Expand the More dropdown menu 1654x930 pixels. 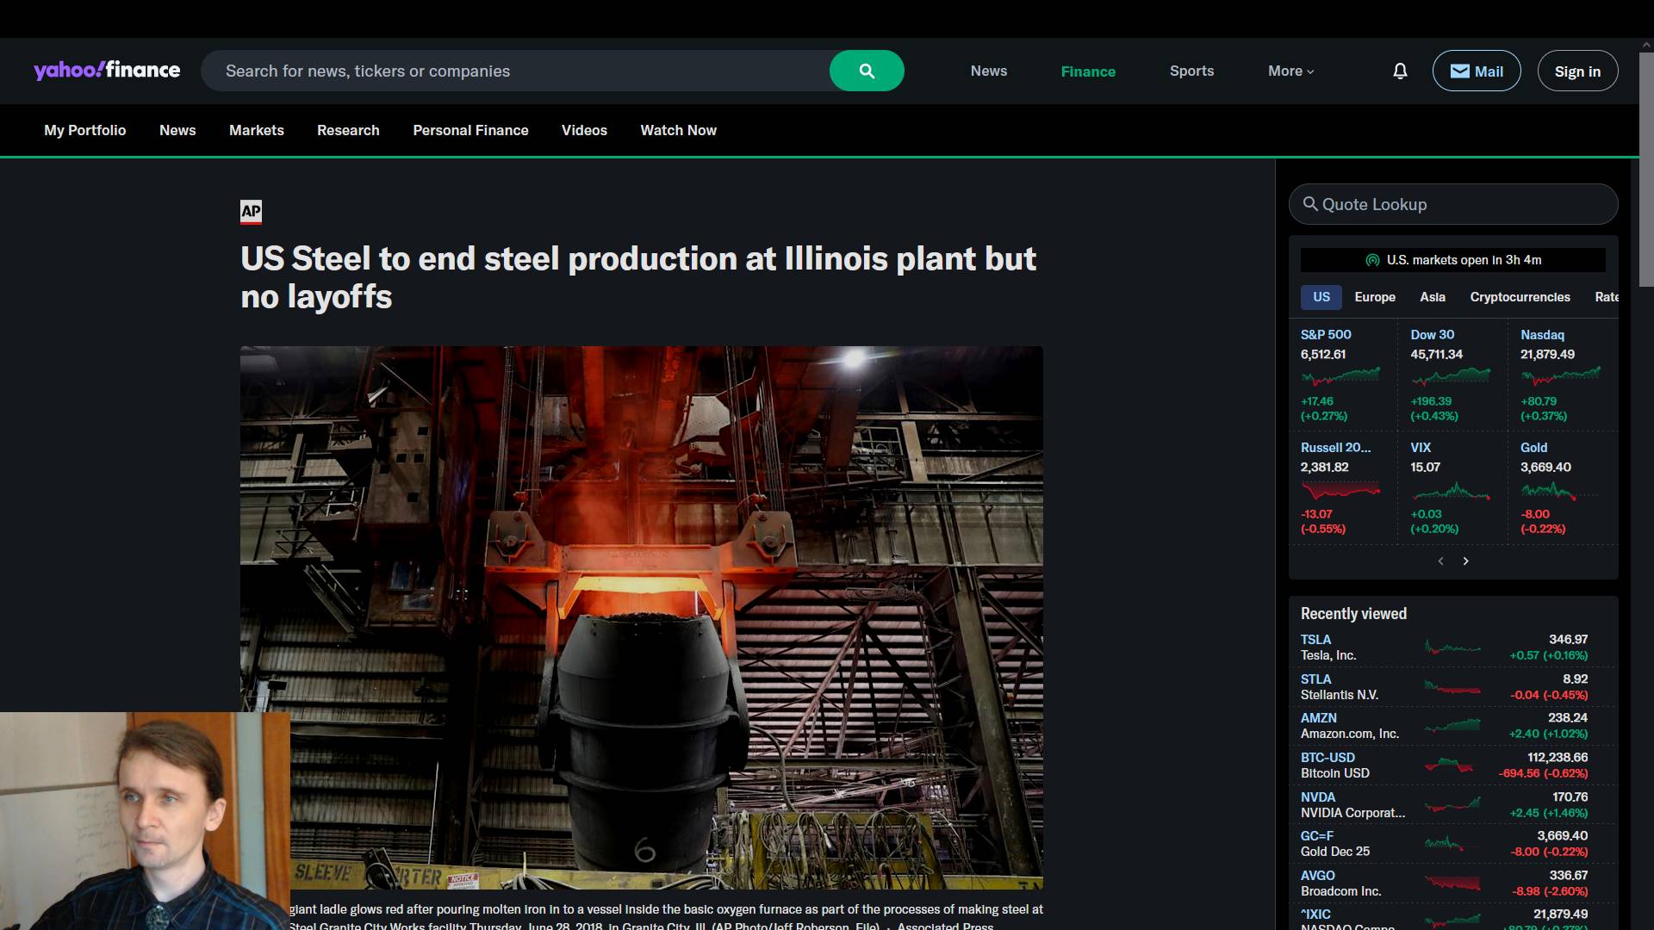[1290, 71]
